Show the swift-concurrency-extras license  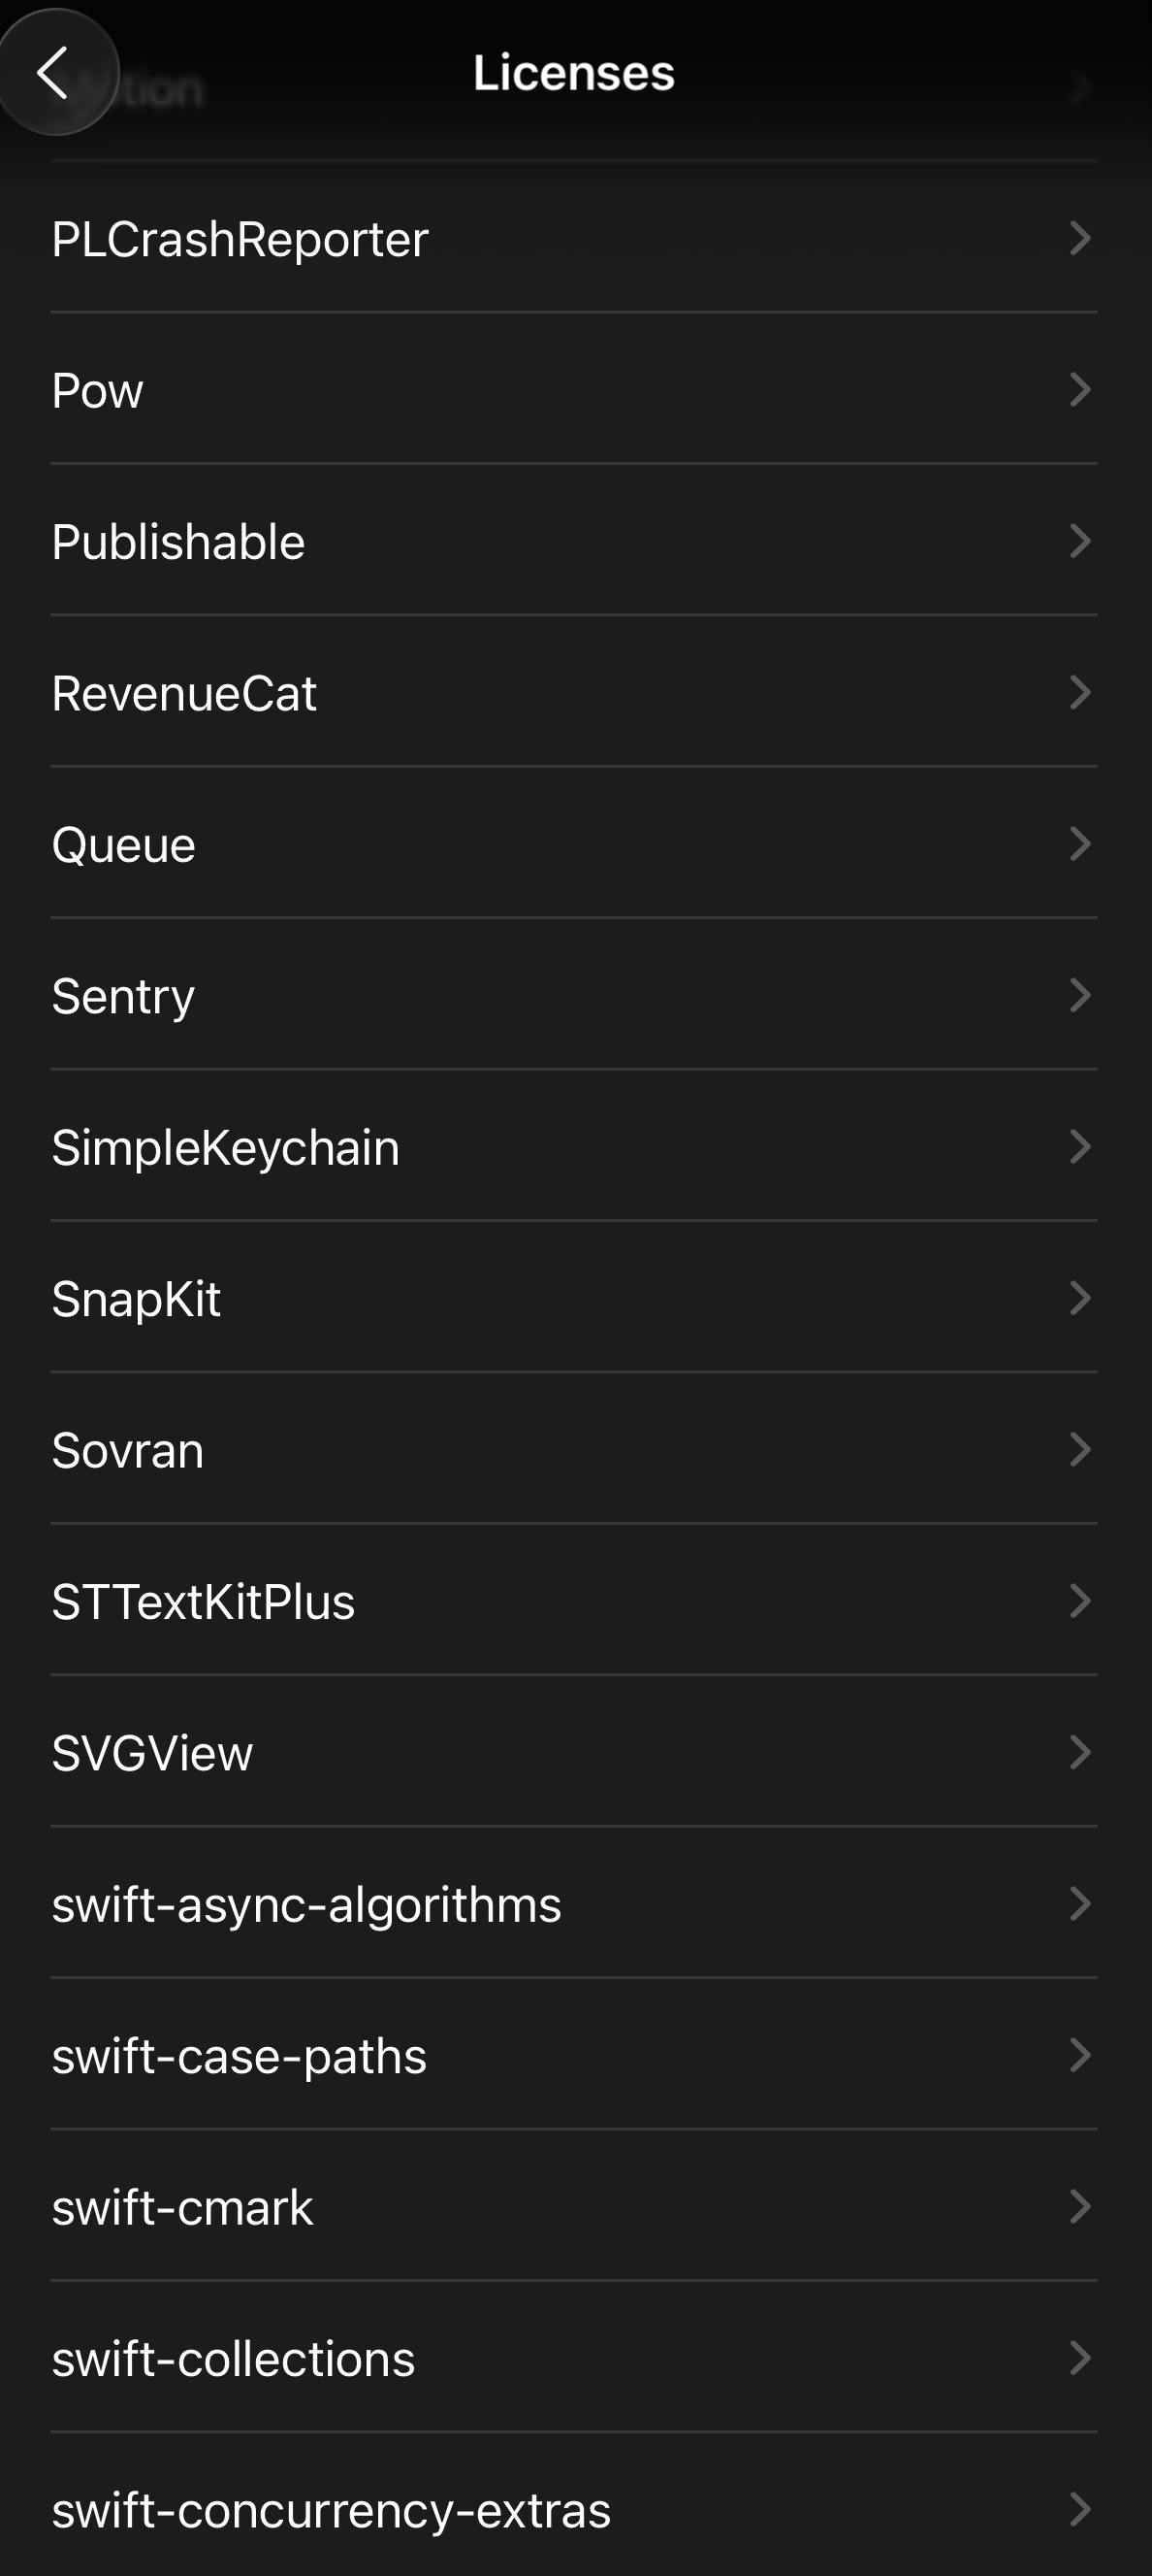[x=573, y=2510]
